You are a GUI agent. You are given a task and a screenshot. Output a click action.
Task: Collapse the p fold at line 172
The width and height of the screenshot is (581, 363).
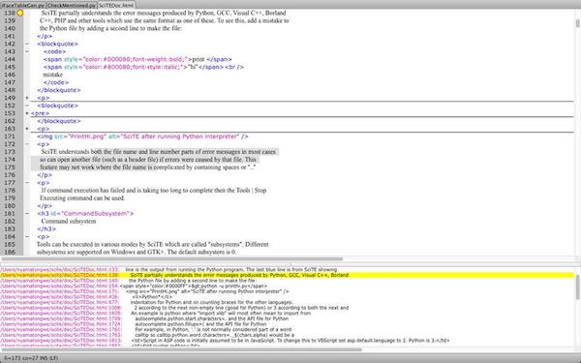tap(27, 144)
